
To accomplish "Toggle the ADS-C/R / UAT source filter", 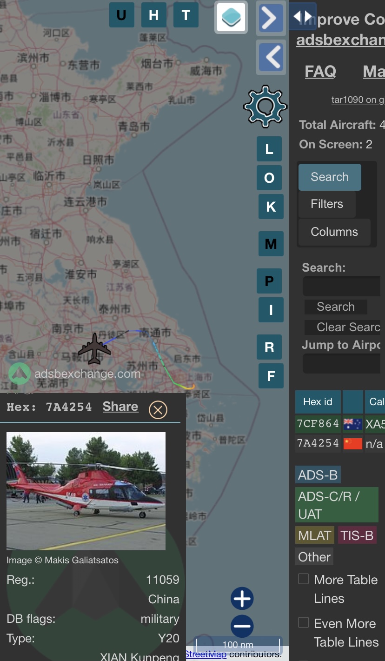I will [337, 505].
